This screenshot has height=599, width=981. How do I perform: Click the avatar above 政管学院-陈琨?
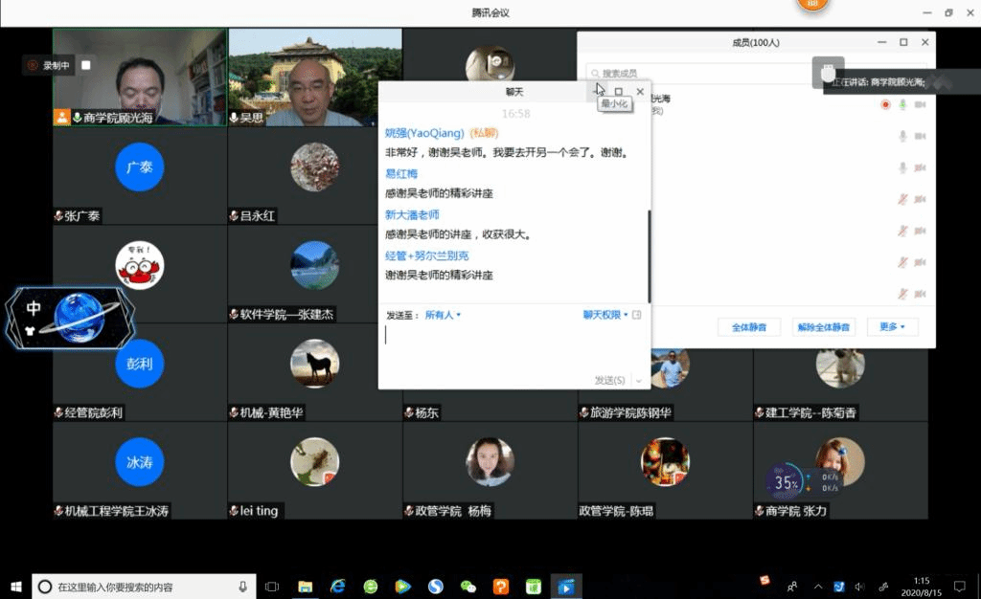(665, 461)
